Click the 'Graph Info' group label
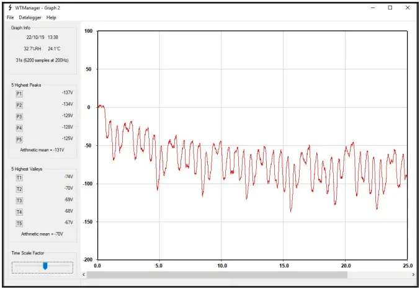The image size is (420, 289). (x=20, y=28)
